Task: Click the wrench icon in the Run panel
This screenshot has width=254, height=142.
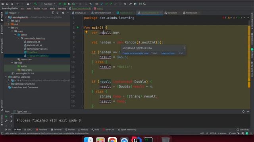Action: click(x=6, y=121)
